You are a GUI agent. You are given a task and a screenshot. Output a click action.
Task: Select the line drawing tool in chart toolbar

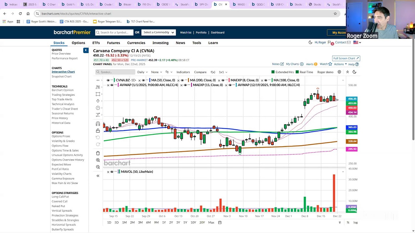pyautogui.click(x=98, y=80)
